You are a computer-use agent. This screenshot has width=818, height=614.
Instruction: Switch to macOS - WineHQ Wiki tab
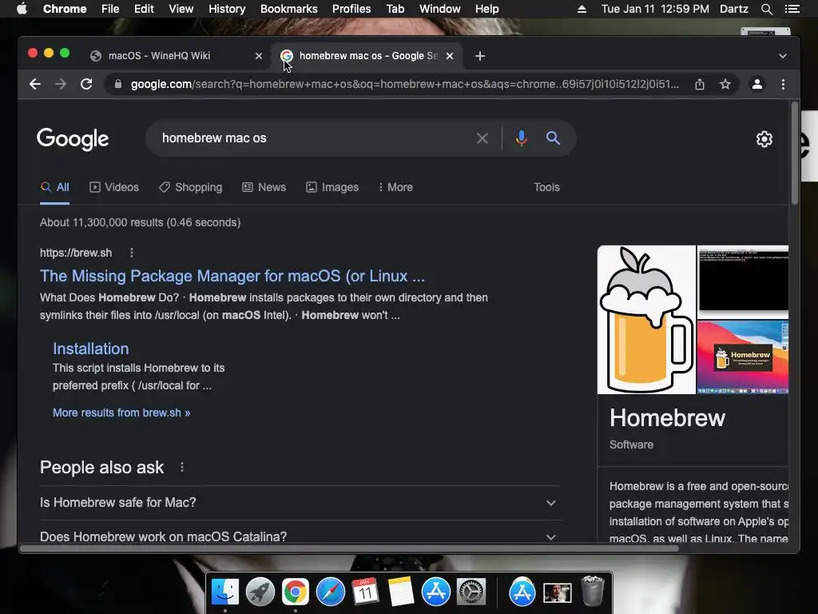(177, 56)
